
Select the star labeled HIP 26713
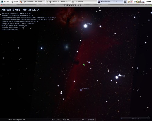coord(81,90)
